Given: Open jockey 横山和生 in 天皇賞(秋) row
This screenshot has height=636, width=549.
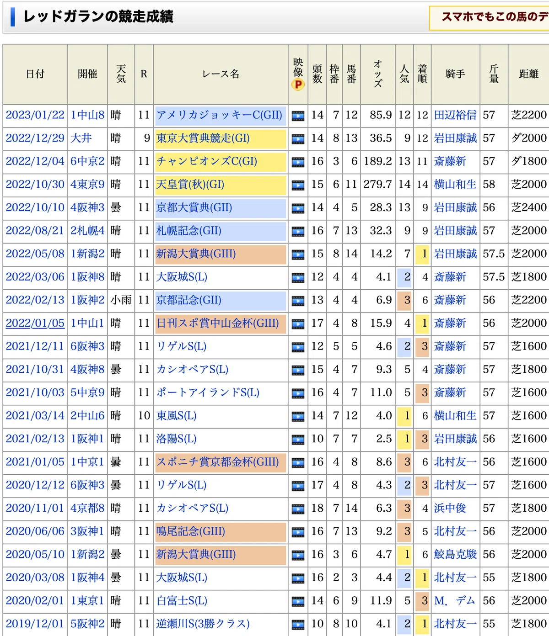Looking at the screenshot, I should 455,184.
